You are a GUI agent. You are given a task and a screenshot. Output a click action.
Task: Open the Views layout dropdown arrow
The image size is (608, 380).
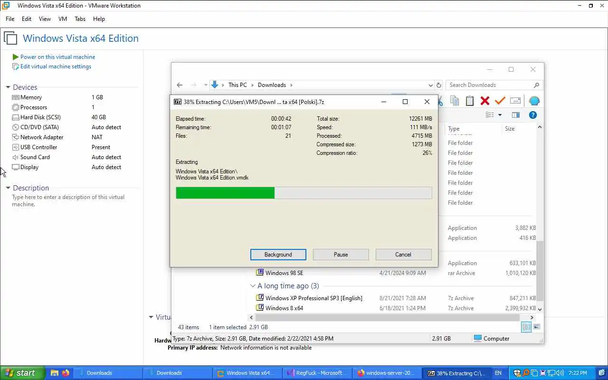pyautogui.click(x=500, y=115)
